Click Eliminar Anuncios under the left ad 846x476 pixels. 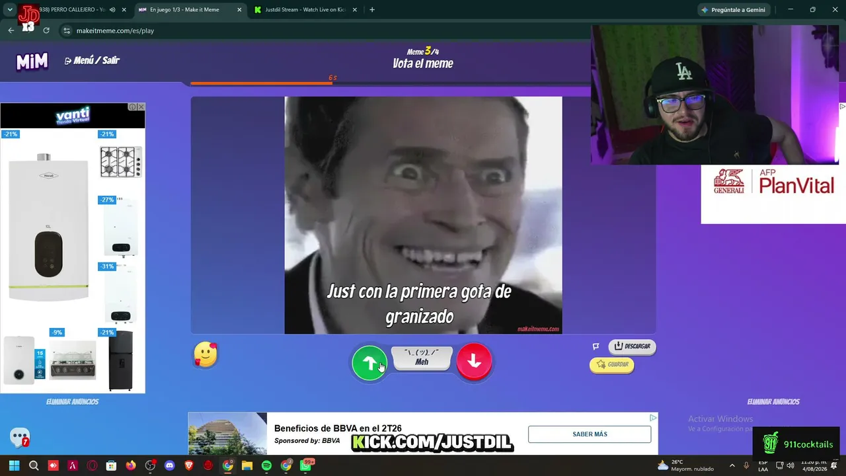coord(72,402)
